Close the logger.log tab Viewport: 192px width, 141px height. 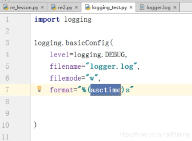(175, 8)
